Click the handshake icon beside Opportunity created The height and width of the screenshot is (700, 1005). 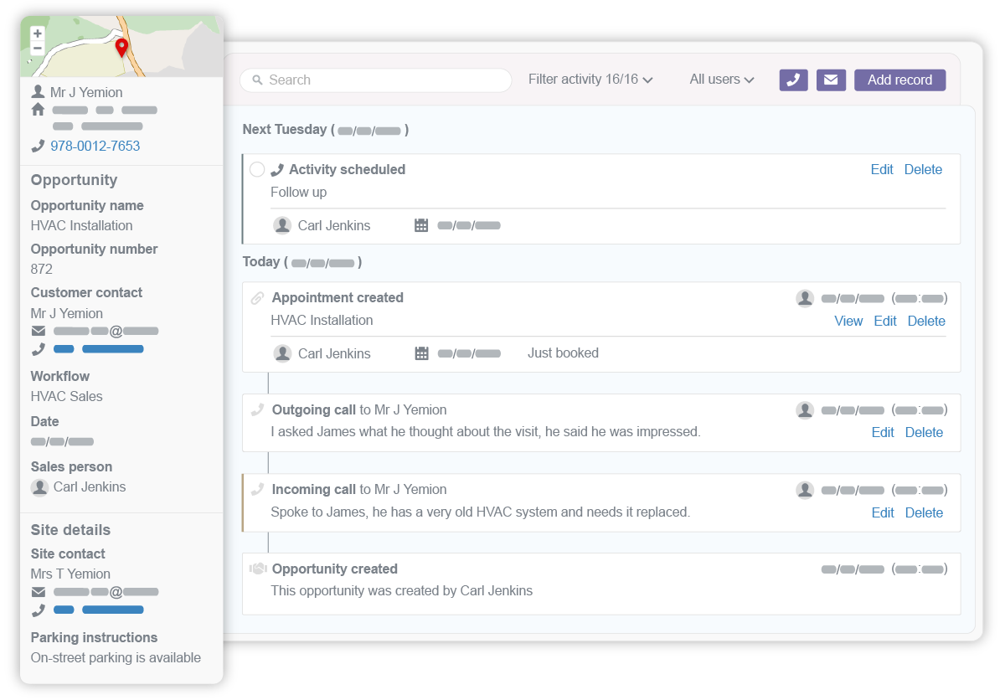(x=258, y=569)
